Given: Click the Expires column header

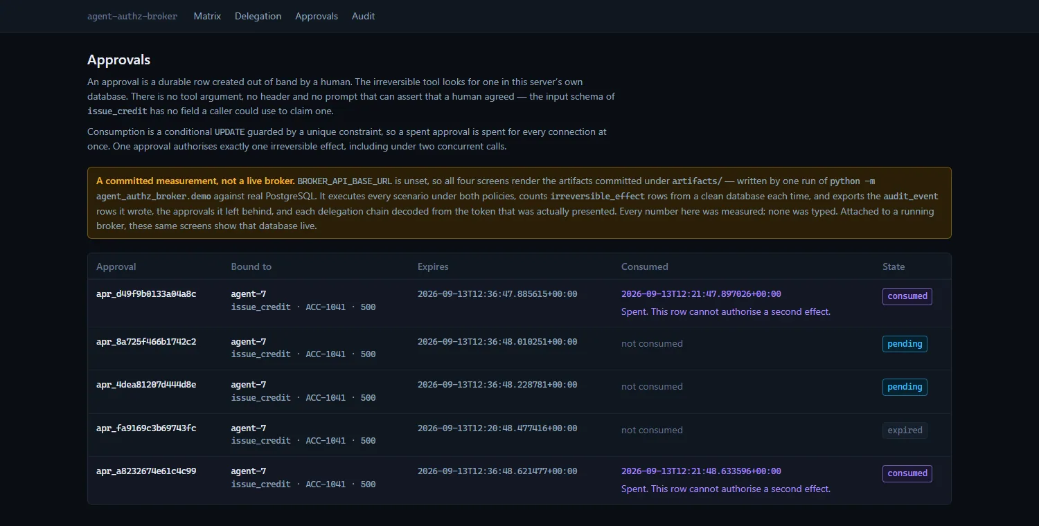Looking at the screenshot, I should point(433,266).
